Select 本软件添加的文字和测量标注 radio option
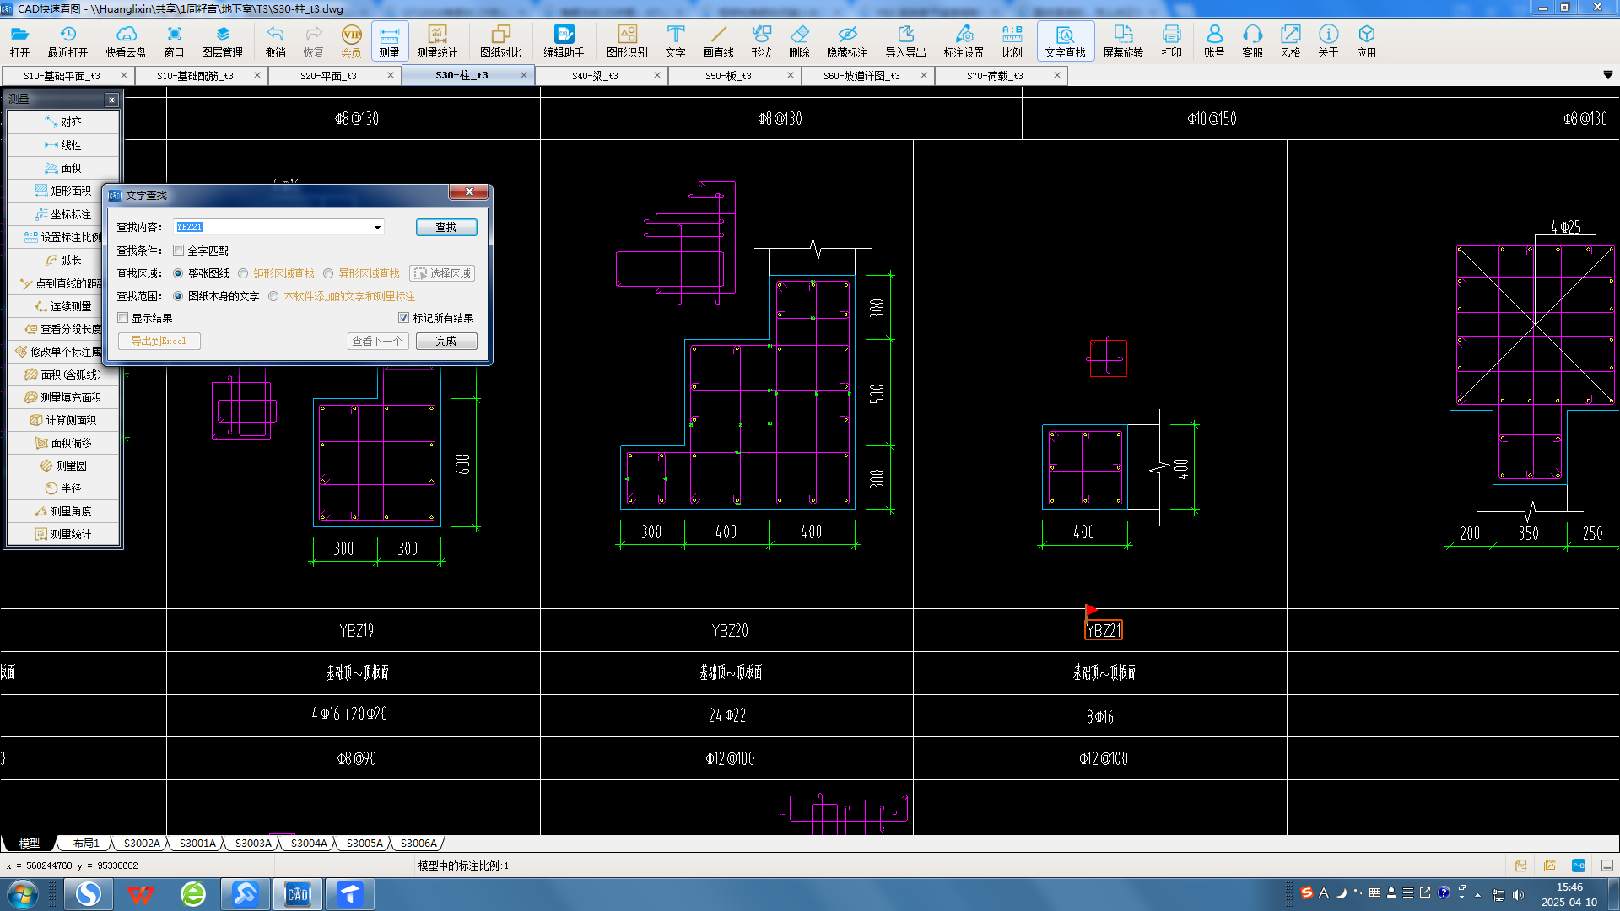Image resolution: width=1620 pixels, height=911 pixels. [273, 296]
